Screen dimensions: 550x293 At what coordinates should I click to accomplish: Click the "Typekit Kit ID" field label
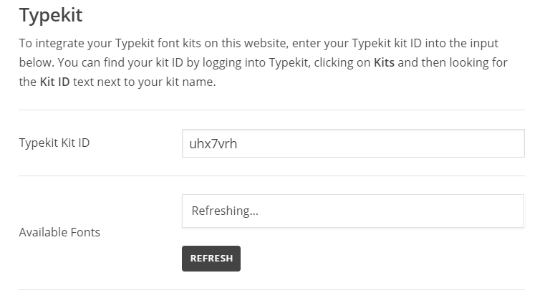coord(54,143)
